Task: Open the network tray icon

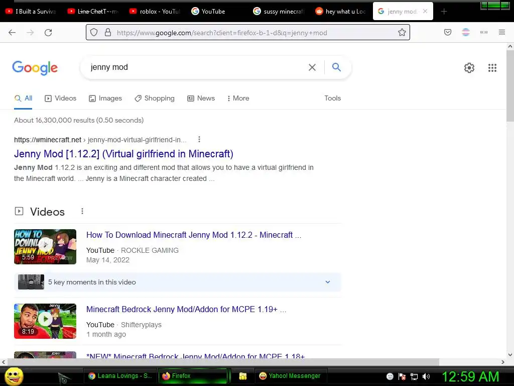Action: pyautogui.click(x=414, y=376)
